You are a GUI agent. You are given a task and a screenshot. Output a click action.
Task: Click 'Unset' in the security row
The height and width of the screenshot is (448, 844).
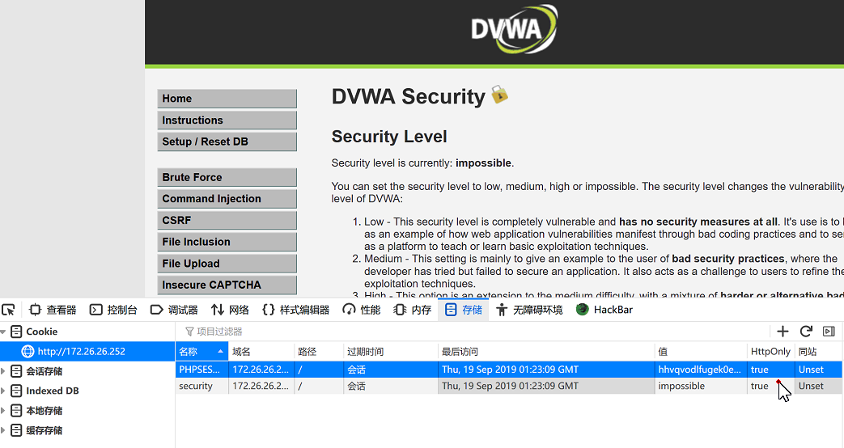pos(811,386)
